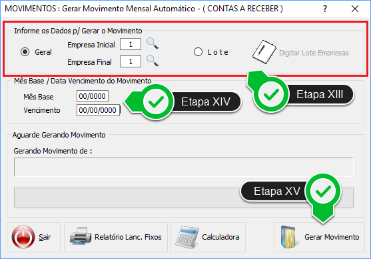371x259 pixels.
Task: Click the generation progress bar
Action: (184, 198)
